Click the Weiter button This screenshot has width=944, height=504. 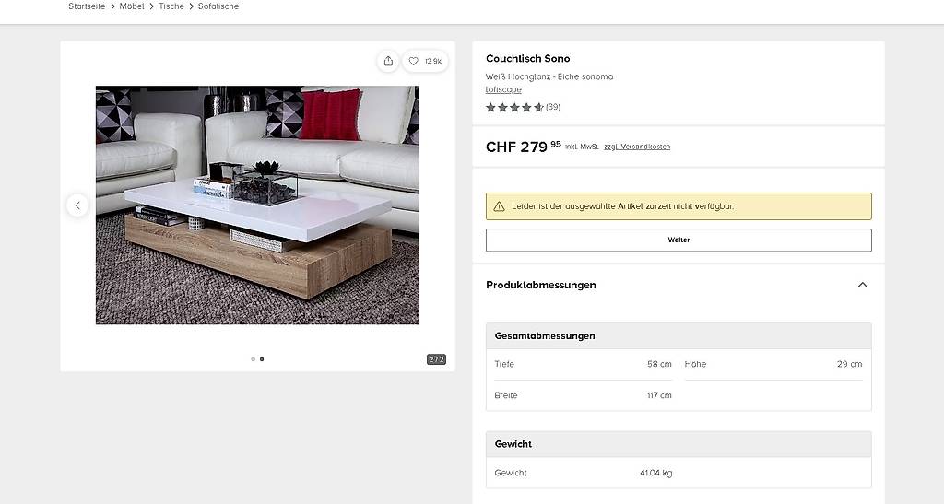point(678,240)
